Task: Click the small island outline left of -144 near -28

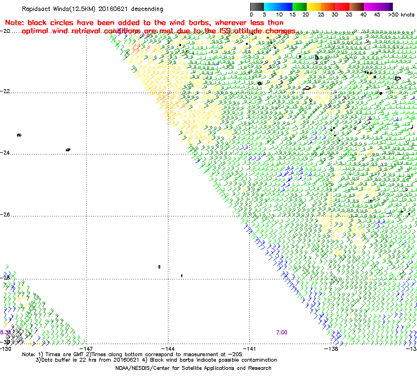Action: point(159,267)
